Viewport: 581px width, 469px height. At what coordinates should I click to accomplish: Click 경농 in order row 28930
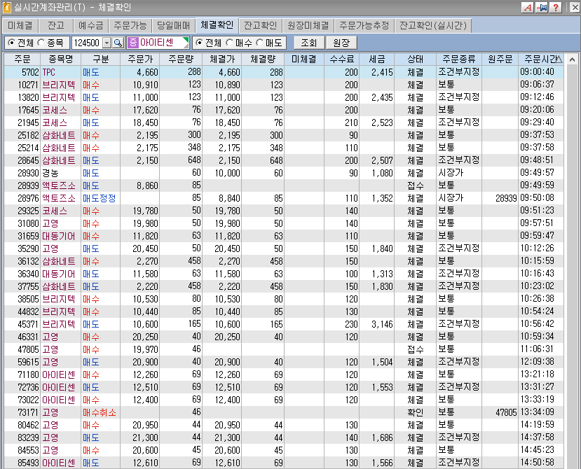50,173
